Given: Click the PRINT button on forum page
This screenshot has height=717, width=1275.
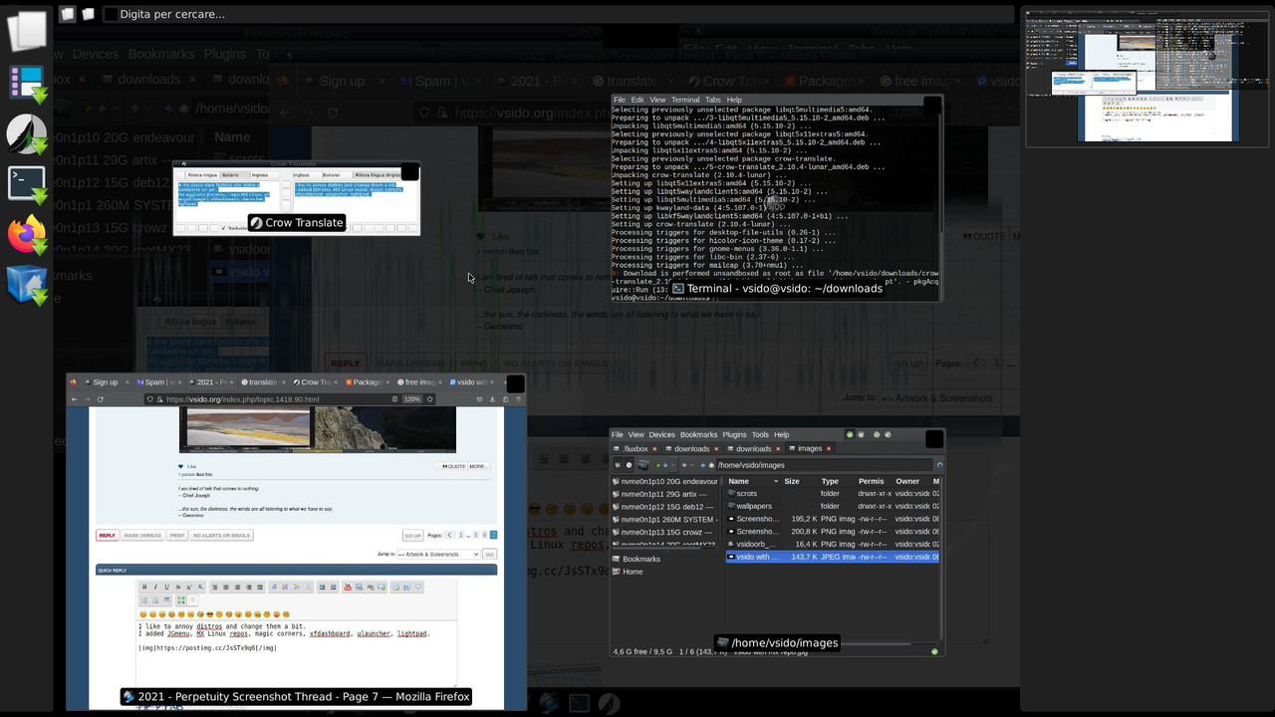Looking at the screenshot, I should 176,536.
